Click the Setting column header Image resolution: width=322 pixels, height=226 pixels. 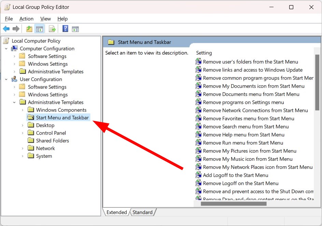[204, 53]
